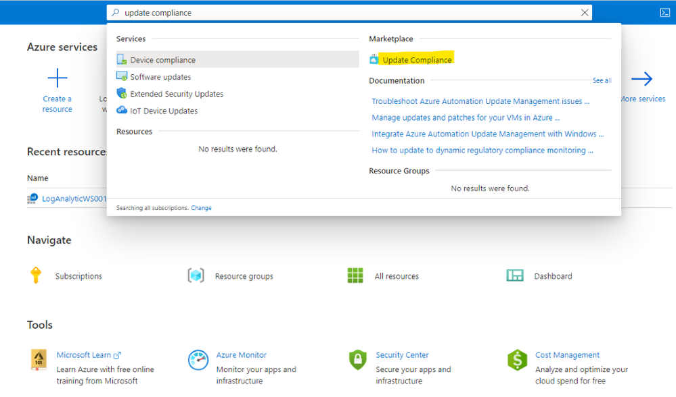The height and width of the screenshot is (397, 676).
Task: Open Manage updates and patches for VMs
Action: pyautogui.click(x=466, y=117)
